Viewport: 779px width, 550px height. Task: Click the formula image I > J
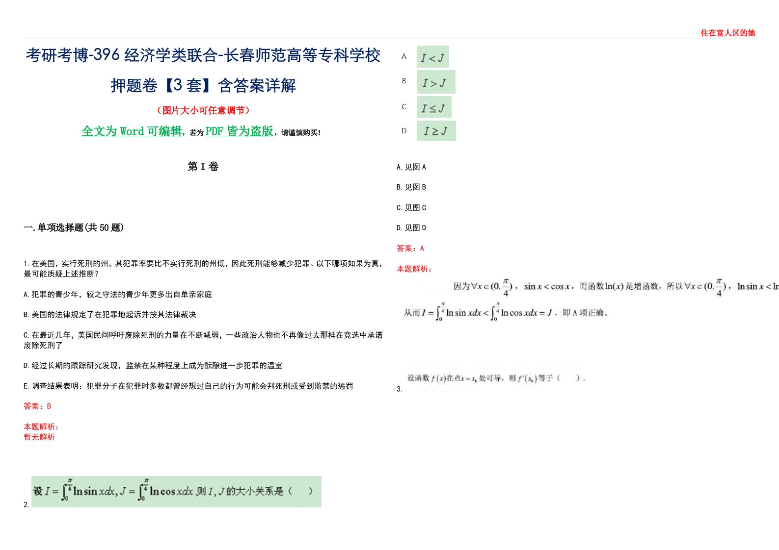[436, 82]
